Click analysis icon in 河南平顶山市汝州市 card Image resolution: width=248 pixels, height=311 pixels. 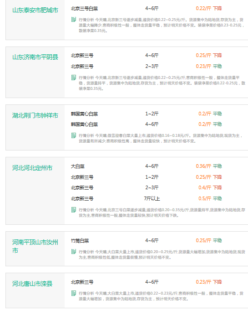tap(74, 252)
